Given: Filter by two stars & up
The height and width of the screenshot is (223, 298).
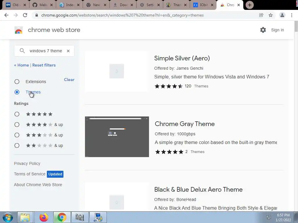Looking at the screenshot, I should coord(17,145).
